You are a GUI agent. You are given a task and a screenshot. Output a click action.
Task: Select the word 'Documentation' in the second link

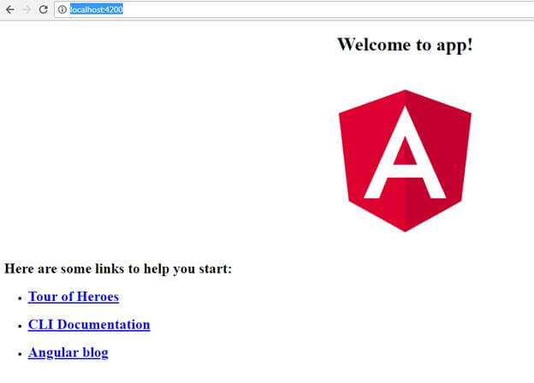[104, 325]
